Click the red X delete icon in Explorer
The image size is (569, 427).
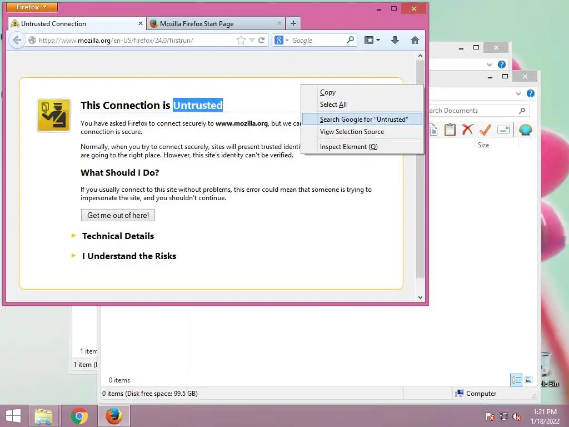pos(467,129)
